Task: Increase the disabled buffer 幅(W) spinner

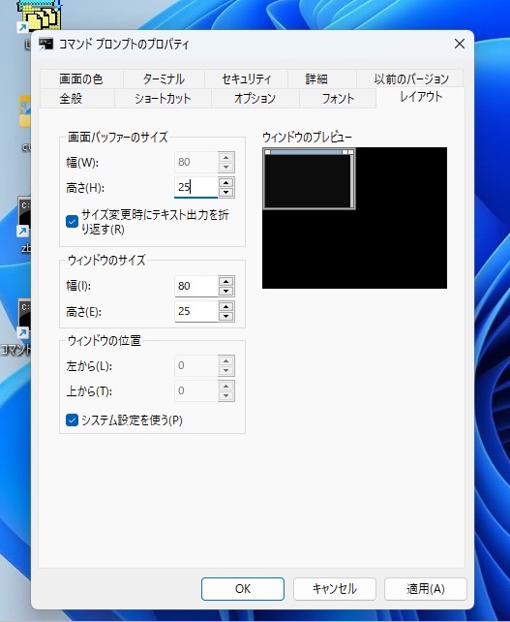Action: (x=226, y=157)
